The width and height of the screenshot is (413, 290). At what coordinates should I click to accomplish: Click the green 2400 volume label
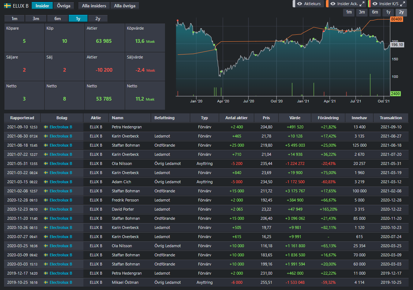[395, 94]
